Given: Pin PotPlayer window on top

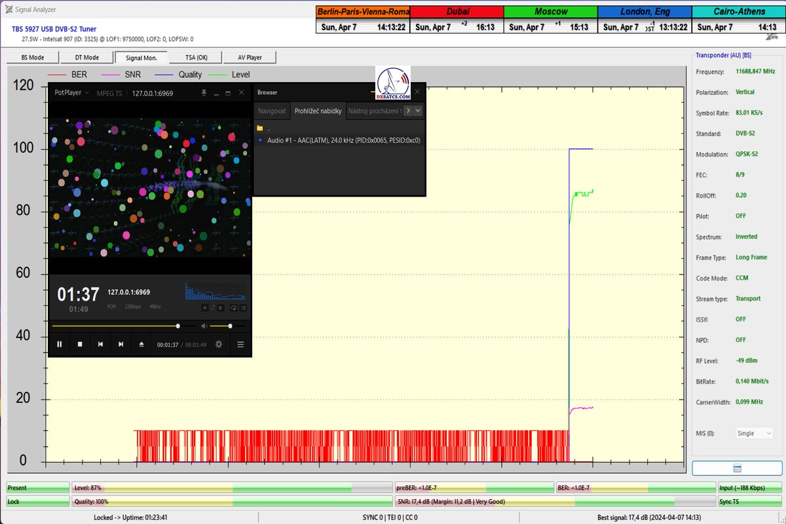Looking at the screenshot, I should tap(204, 93).
